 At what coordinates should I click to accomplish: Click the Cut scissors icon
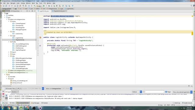(15, 6)
